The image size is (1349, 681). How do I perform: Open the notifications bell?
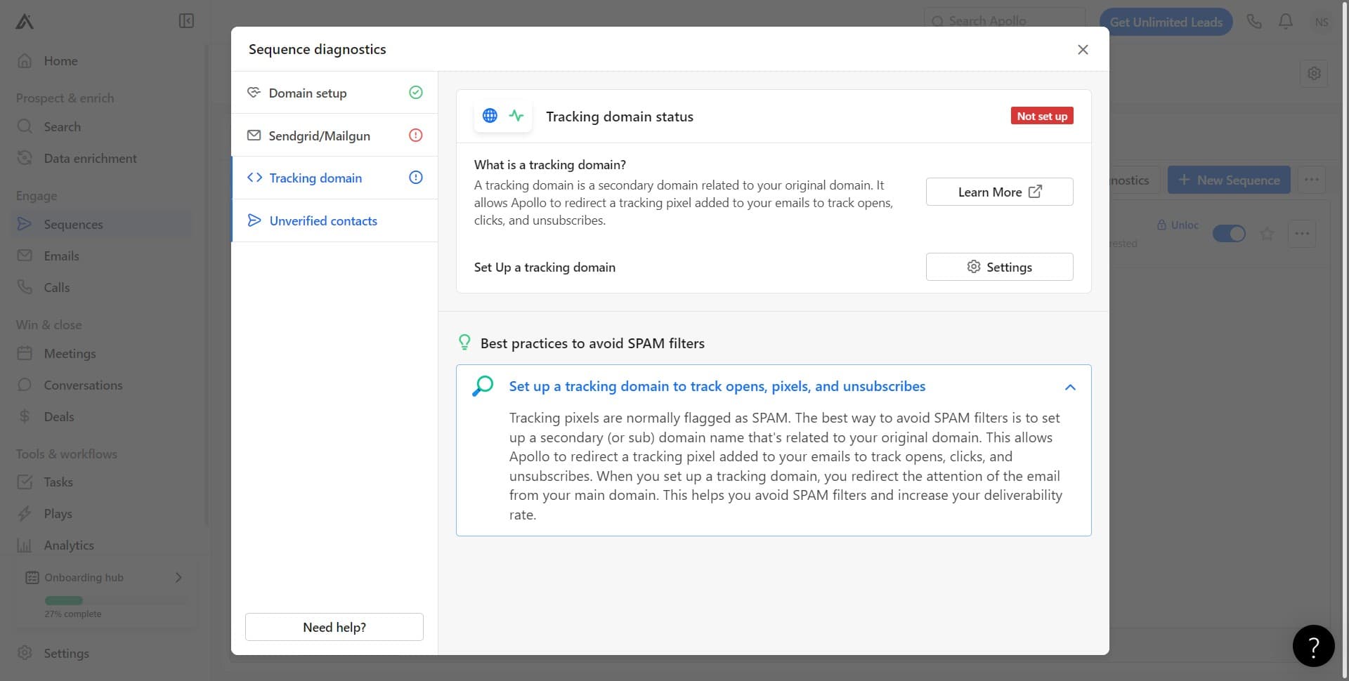(1286, 22)
